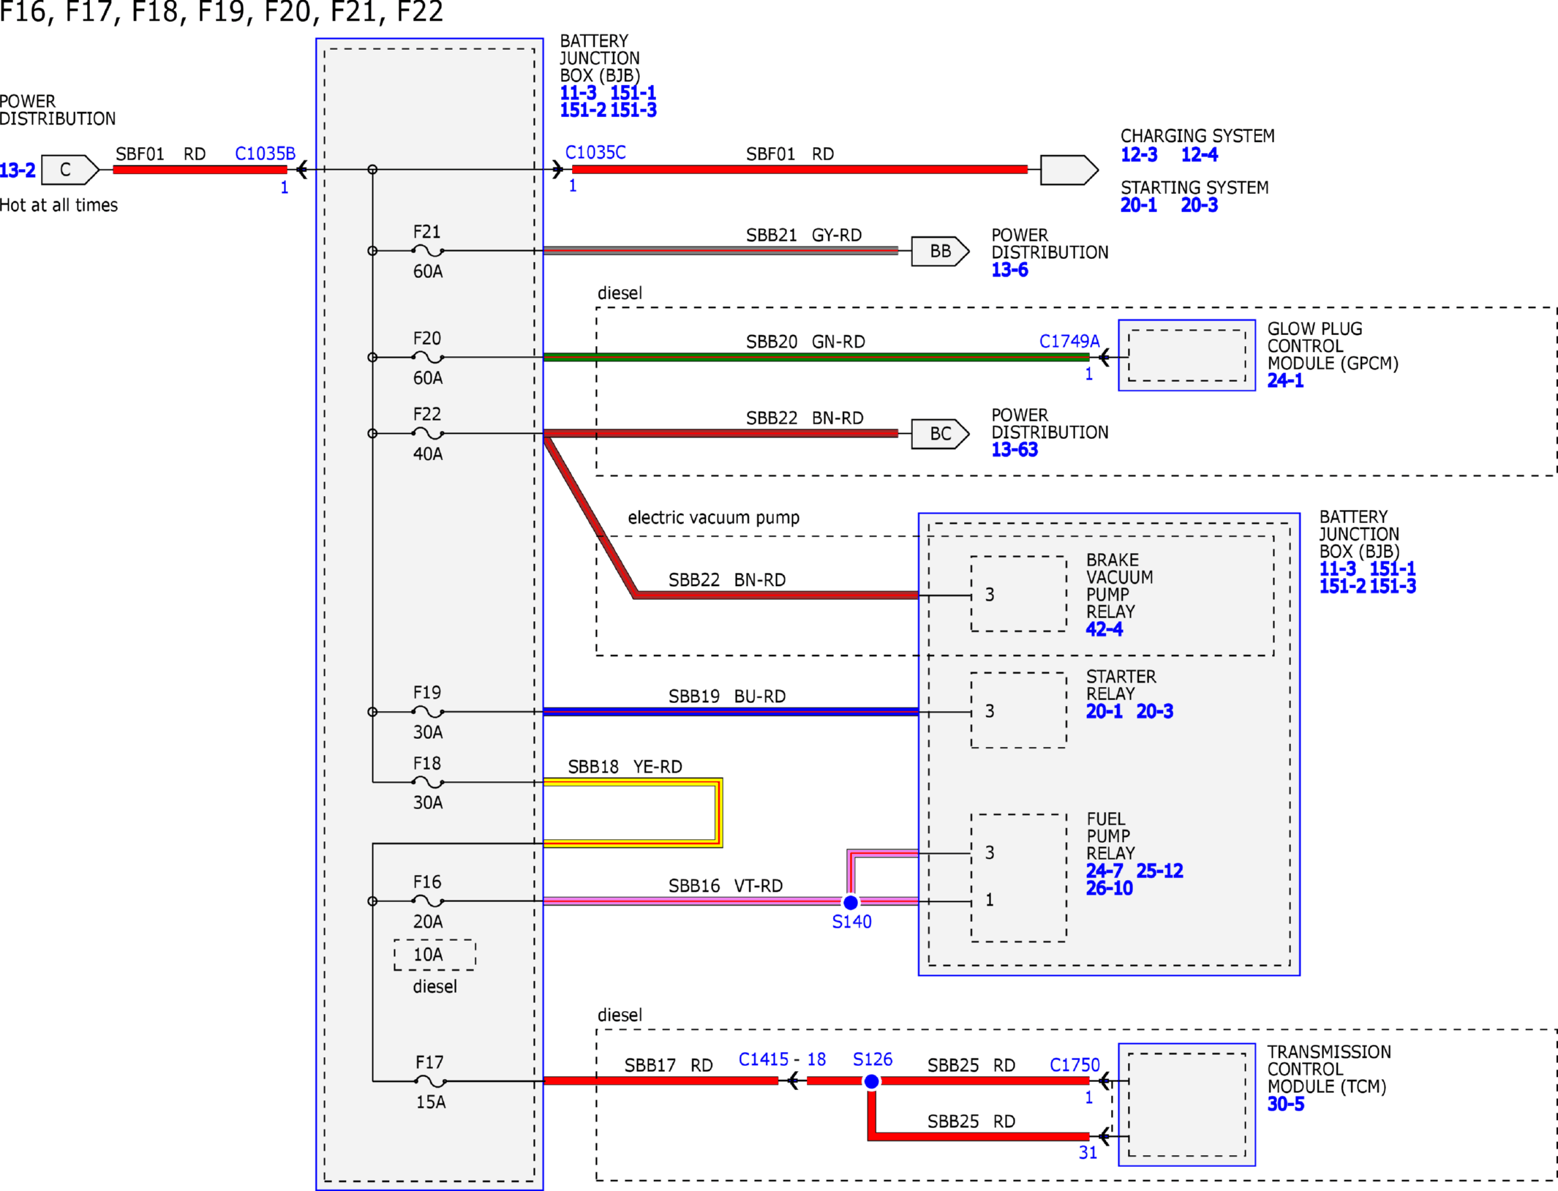Click the F16 fuse symbol

[428, 901]
